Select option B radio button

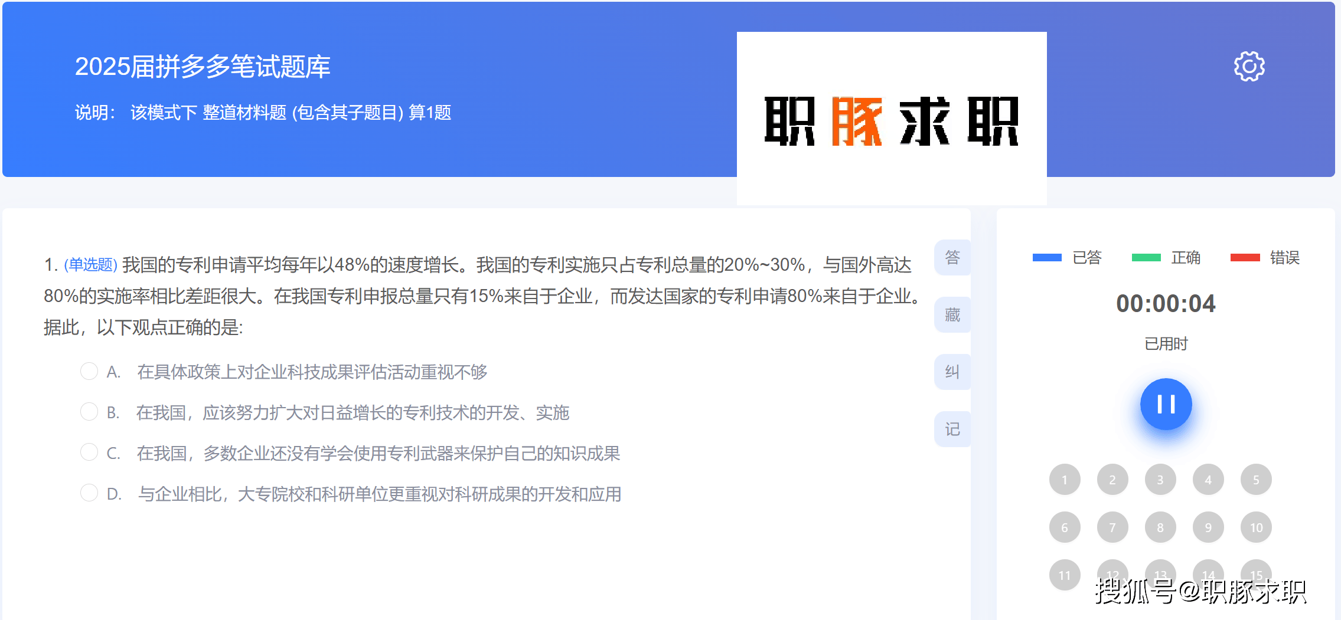click(x=89, y=412)
